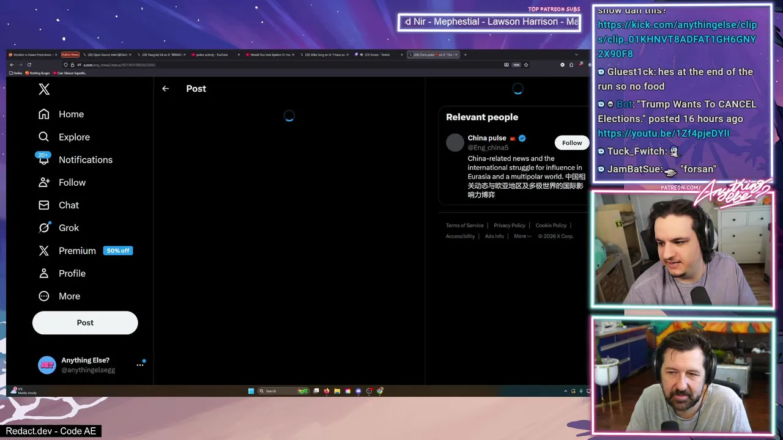Image resolution: width=783 pixels, height=440 pixels.
Task: Open the kick.com clip link in chat
Action: tap(677, 39)
